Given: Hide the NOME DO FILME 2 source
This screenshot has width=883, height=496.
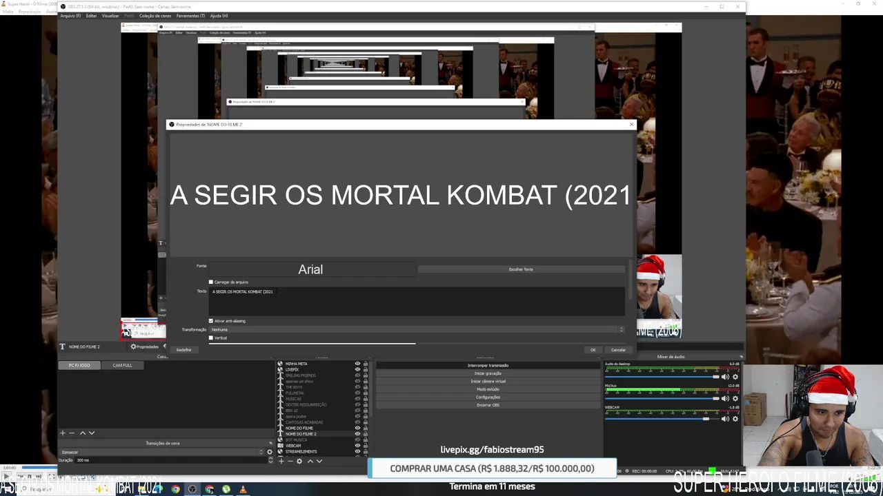Looking at the screenshot, I should 357,434.
